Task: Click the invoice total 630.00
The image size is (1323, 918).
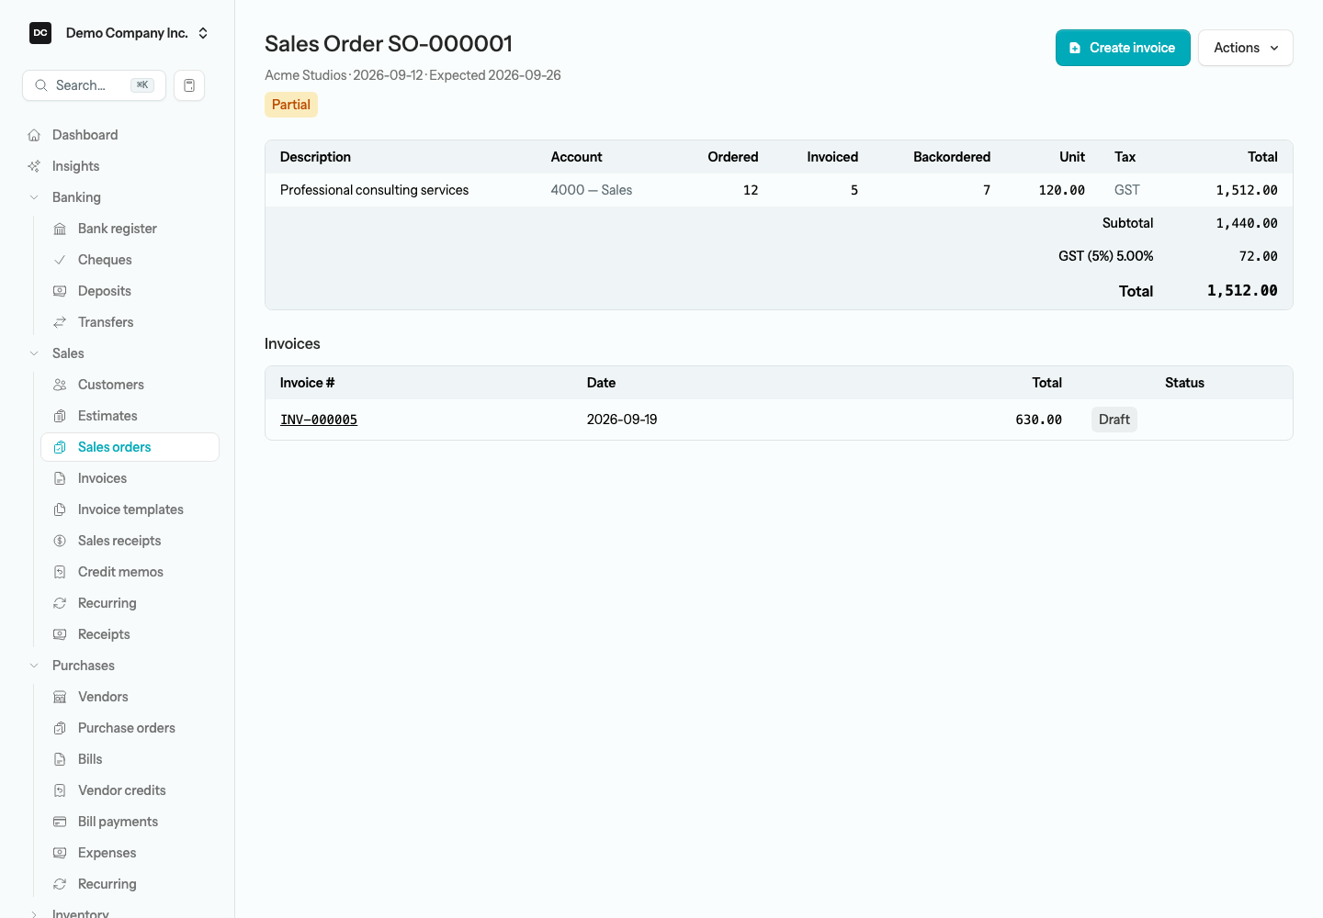Action: point(1039,420)
